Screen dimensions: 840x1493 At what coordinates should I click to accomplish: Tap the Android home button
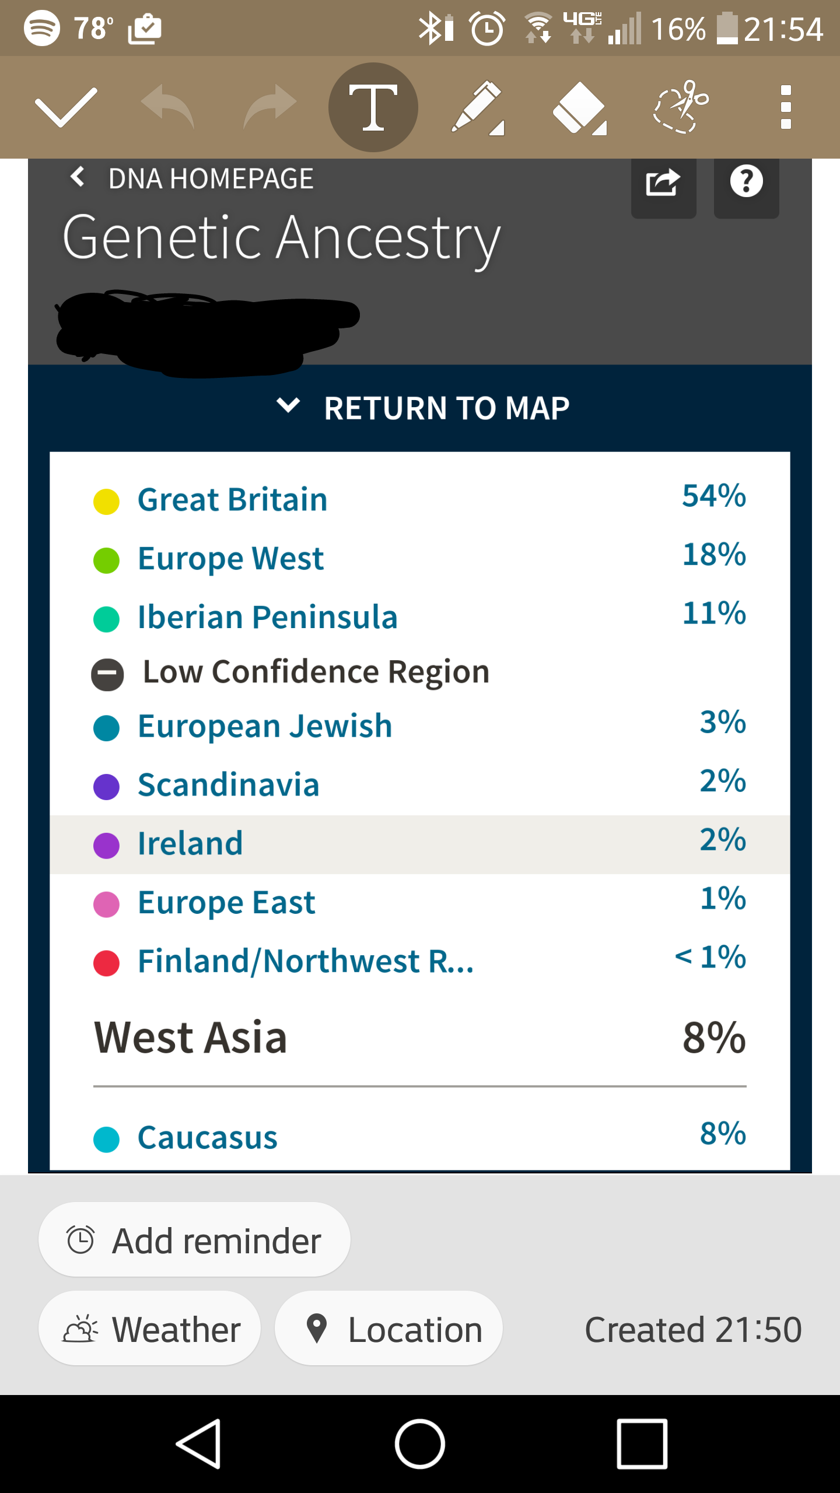click(x=420, y=1444)
